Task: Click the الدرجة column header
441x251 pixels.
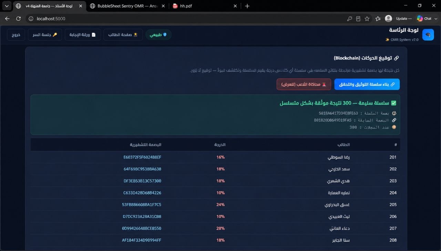Action: [x=220, y=145]
